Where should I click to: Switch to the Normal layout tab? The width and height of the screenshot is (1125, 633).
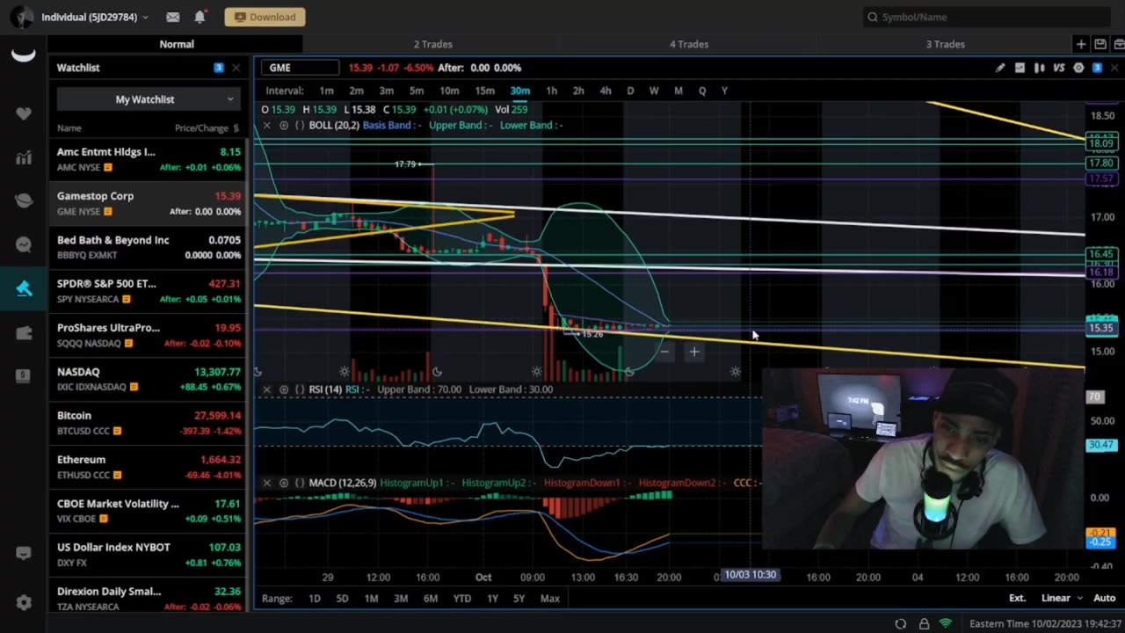[177, 44]
